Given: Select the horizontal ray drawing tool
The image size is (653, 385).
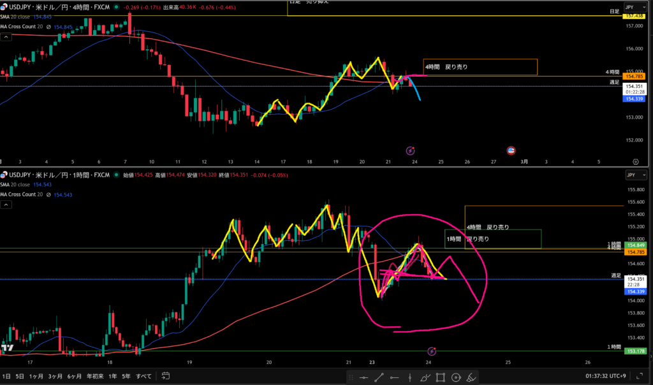Looking at the screenshot, I should coord(395,377).
